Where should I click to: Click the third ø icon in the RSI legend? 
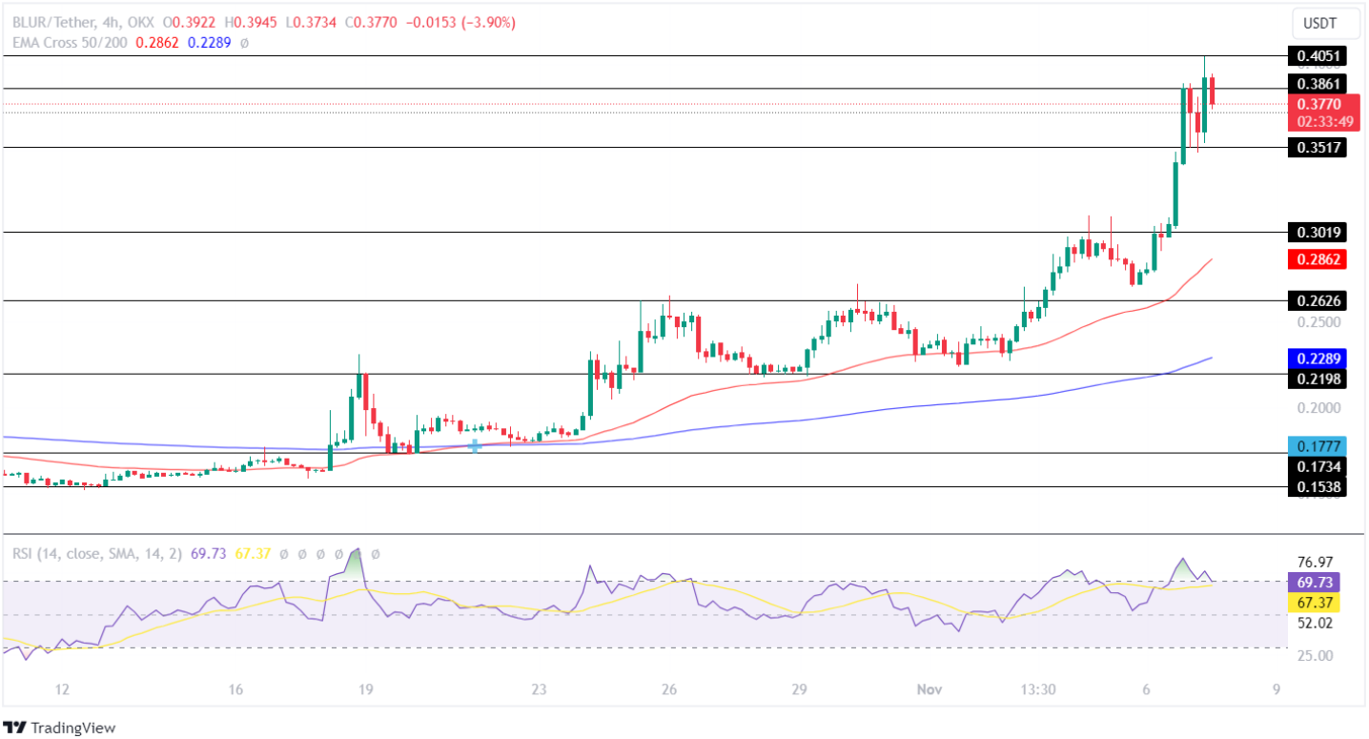(x=320, y=552)
